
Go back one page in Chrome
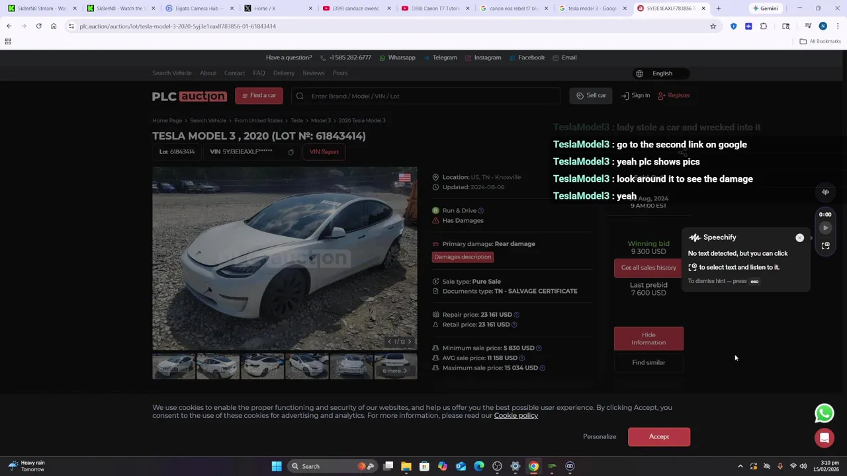tap(9, 26)
